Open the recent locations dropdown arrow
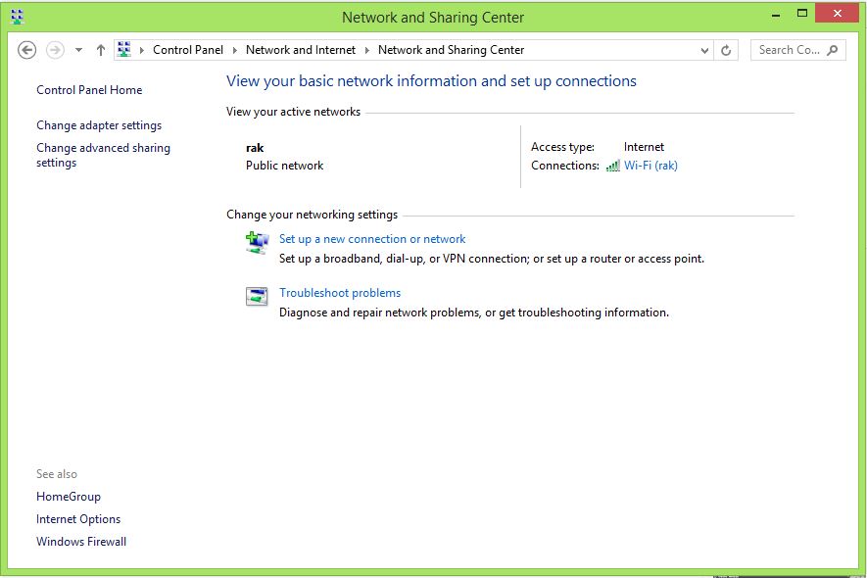Screen dimensions: 867x578 (x=79, y=50)
